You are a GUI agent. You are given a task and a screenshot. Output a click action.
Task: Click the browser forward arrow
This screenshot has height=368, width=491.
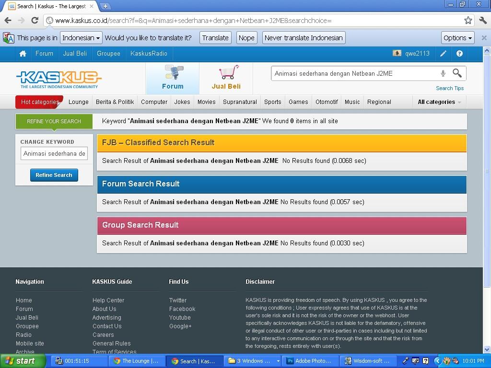pyautogui.click(x=21, y=21)
